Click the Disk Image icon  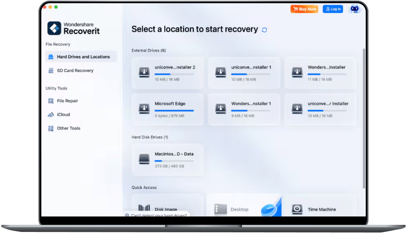click(144, 208)
